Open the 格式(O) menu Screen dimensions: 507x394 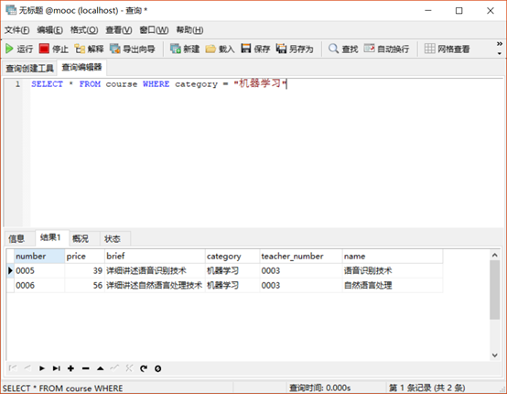[84, 30]
